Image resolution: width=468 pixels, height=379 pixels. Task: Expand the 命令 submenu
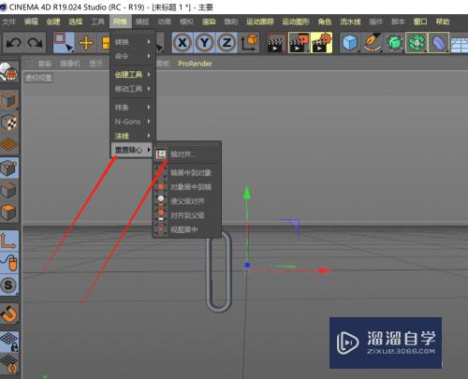pyautogui.click(x=133, y=56)
